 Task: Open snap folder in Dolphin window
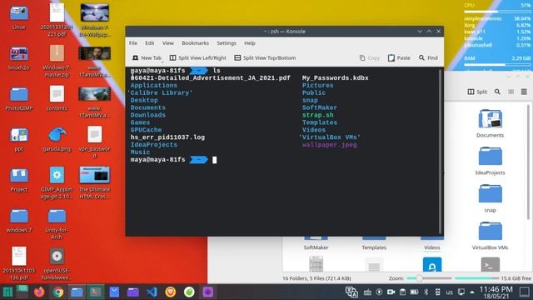click(490, 198)
